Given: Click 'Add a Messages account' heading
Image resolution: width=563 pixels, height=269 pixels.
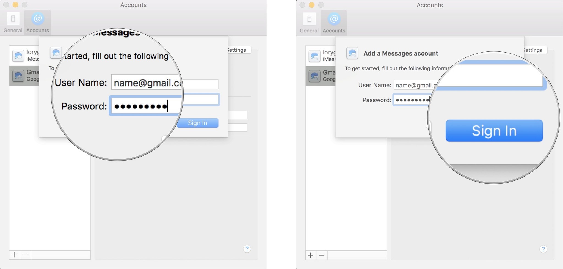Looking at the screenshot, I should [x=401, y=53].
